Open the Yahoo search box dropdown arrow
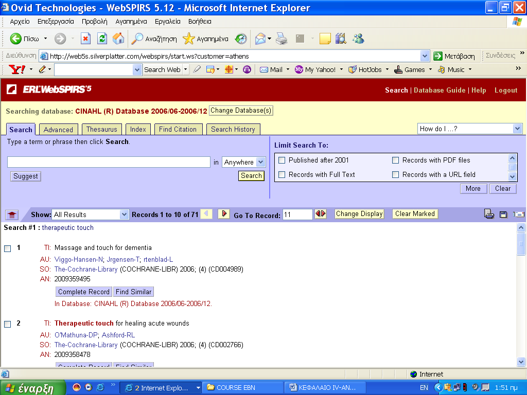527x395 pixels. pos(137,70)
